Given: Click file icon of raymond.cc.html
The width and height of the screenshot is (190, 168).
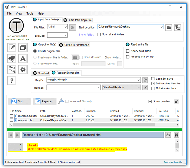Looking at the screenshot, I should pos(16,116).
